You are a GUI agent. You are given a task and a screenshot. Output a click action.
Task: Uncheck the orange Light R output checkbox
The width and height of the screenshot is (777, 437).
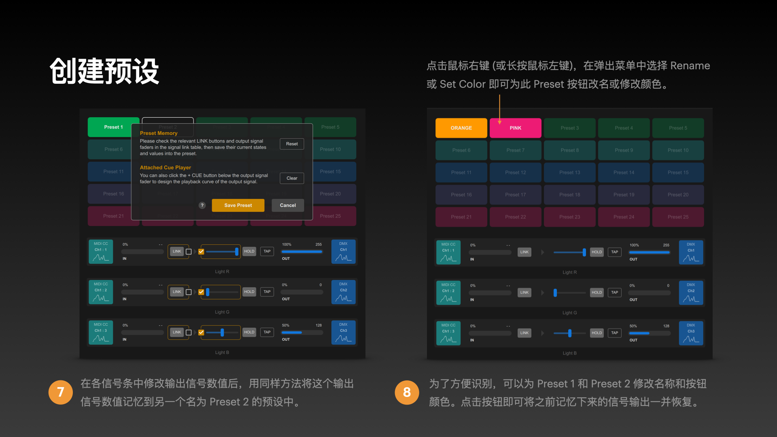click(201, 252)
